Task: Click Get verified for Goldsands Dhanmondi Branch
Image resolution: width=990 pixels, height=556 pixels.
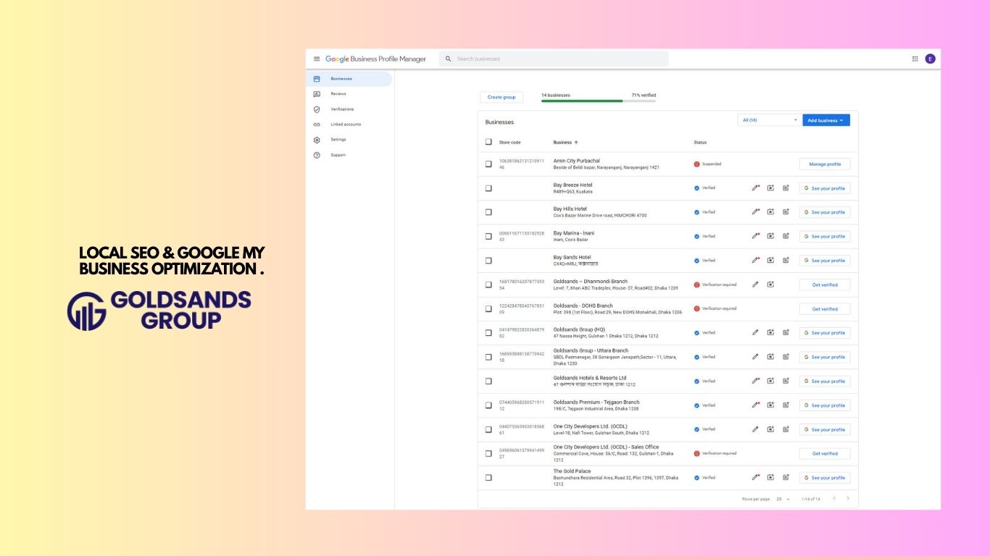Action: (825, 285)
